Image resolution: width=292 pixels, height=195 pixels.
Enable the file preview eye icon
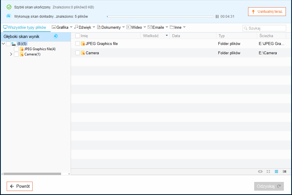(x=260, y=171)
